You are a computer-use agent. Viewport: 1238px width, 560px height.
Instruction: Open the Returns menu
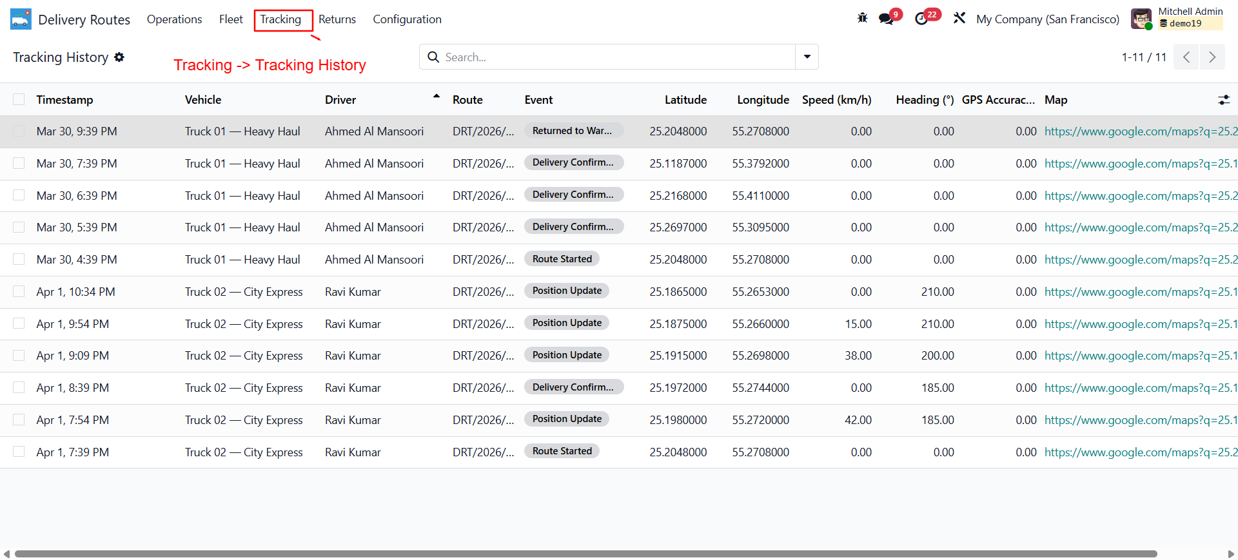click(337, 19)
